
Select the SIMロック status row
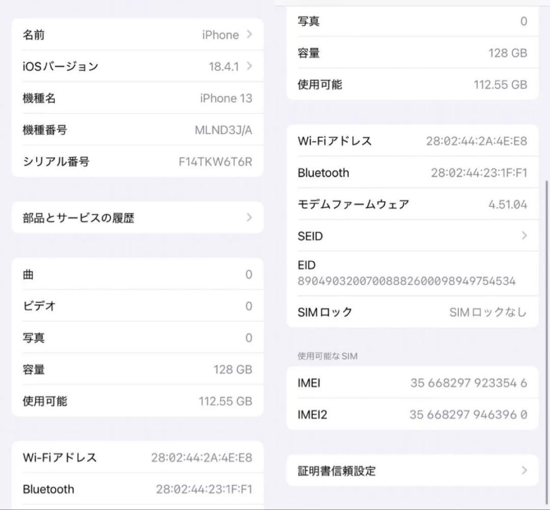pos(411,313)
